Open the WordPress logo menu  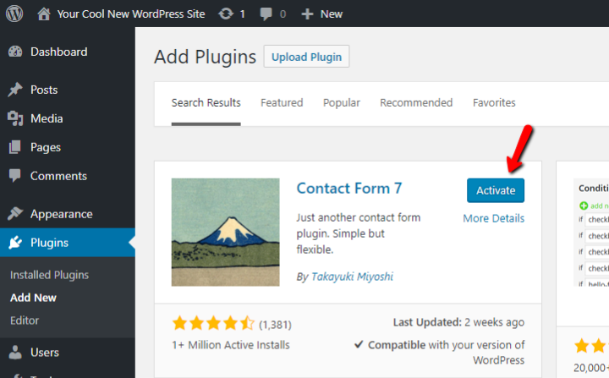click(x=14, y=14)
